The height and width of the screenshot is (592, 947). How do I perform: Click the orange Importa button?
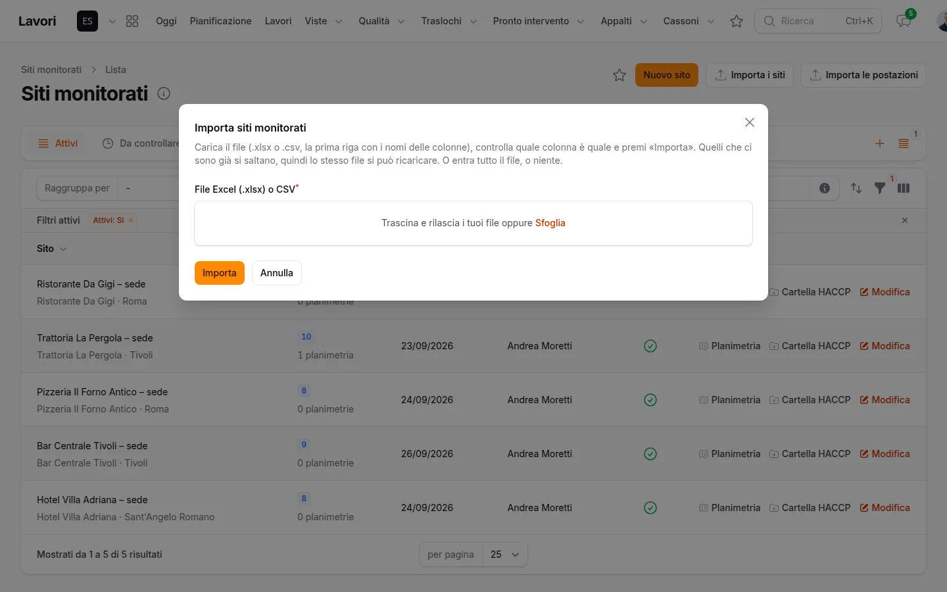[220, 273]
